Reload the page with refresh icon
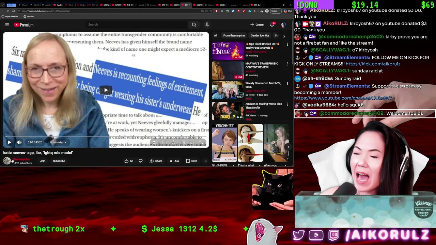This screenshot has width=436, height=245. [8, 11]
